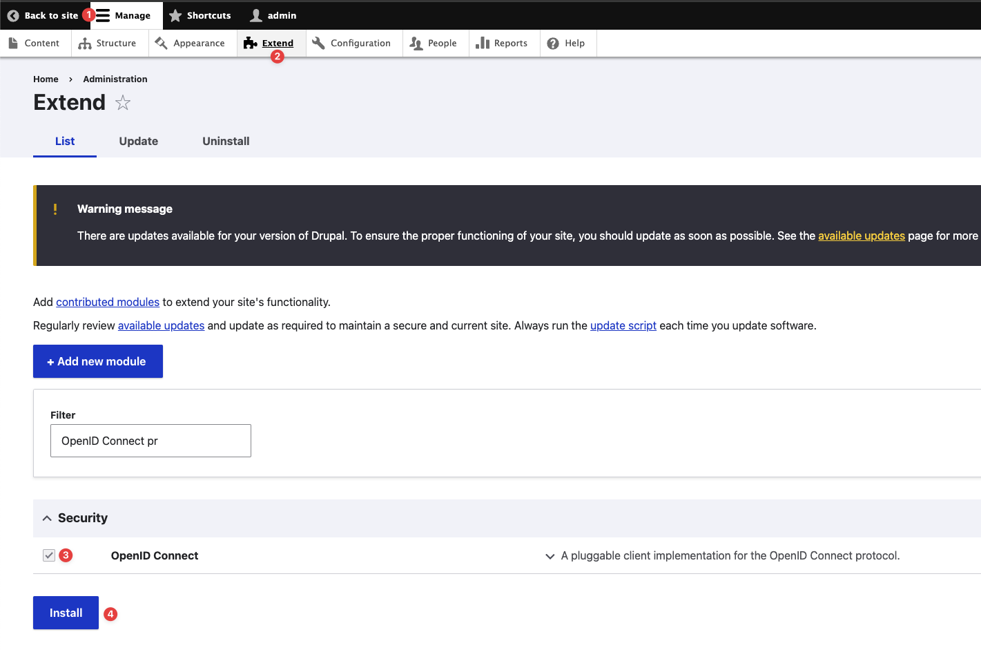981x650 pixels.
Task: Bookmark Extend with the star outline icon
Action: (123, 103)
